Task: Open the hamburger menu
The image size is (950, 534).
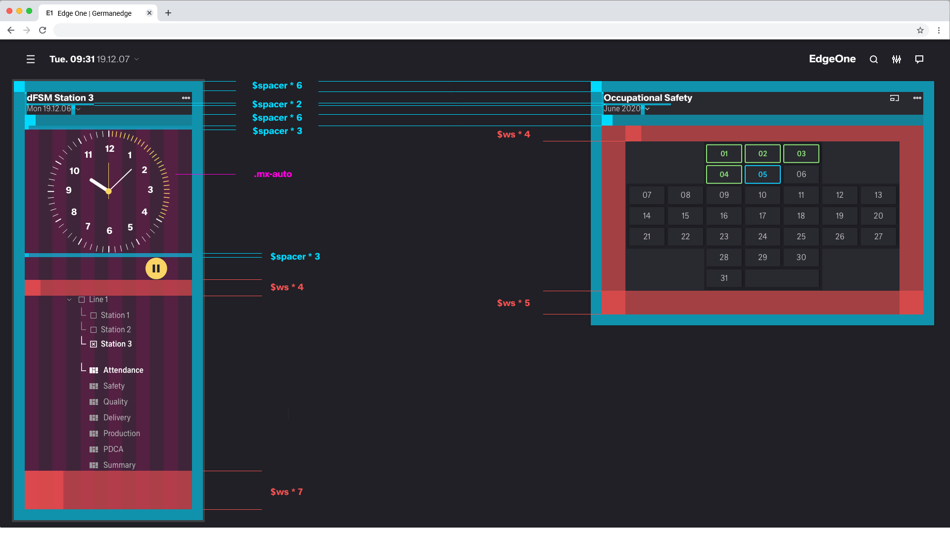Action: point(31,59)
